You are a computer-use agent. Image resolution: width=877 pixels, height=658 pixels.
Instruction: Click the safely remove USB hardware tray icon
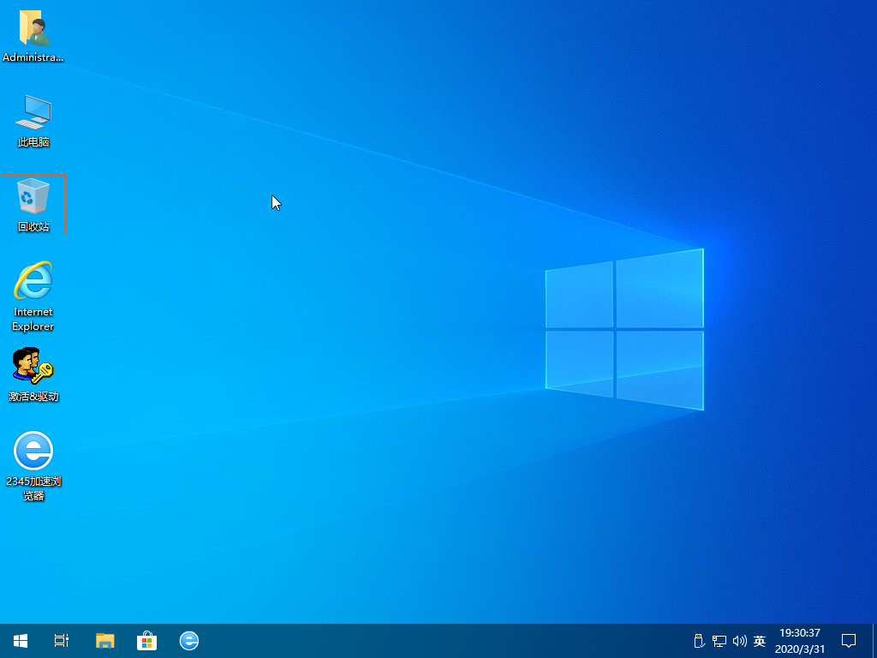click(x=699, y=641)
